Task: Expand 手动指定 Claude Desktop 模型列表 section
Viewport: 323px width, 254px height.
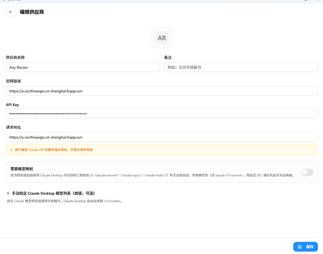Action: 51,194
